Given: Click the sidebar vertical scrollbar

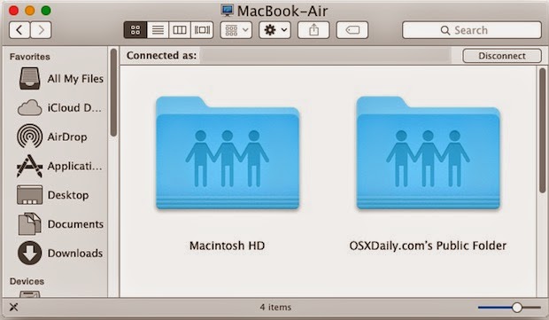Looking at the screenshot, I should pos(113,93).
